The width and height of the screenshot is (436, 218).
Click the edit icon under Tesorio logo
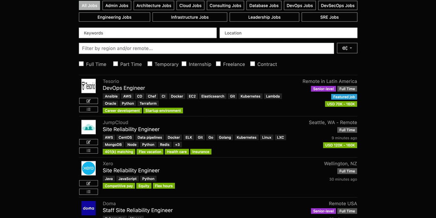[x=89, y=101]
